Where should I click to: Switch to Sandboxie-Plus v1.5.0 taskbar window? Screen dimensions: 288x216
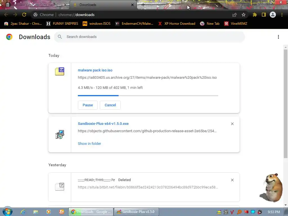tap(136, 212)
